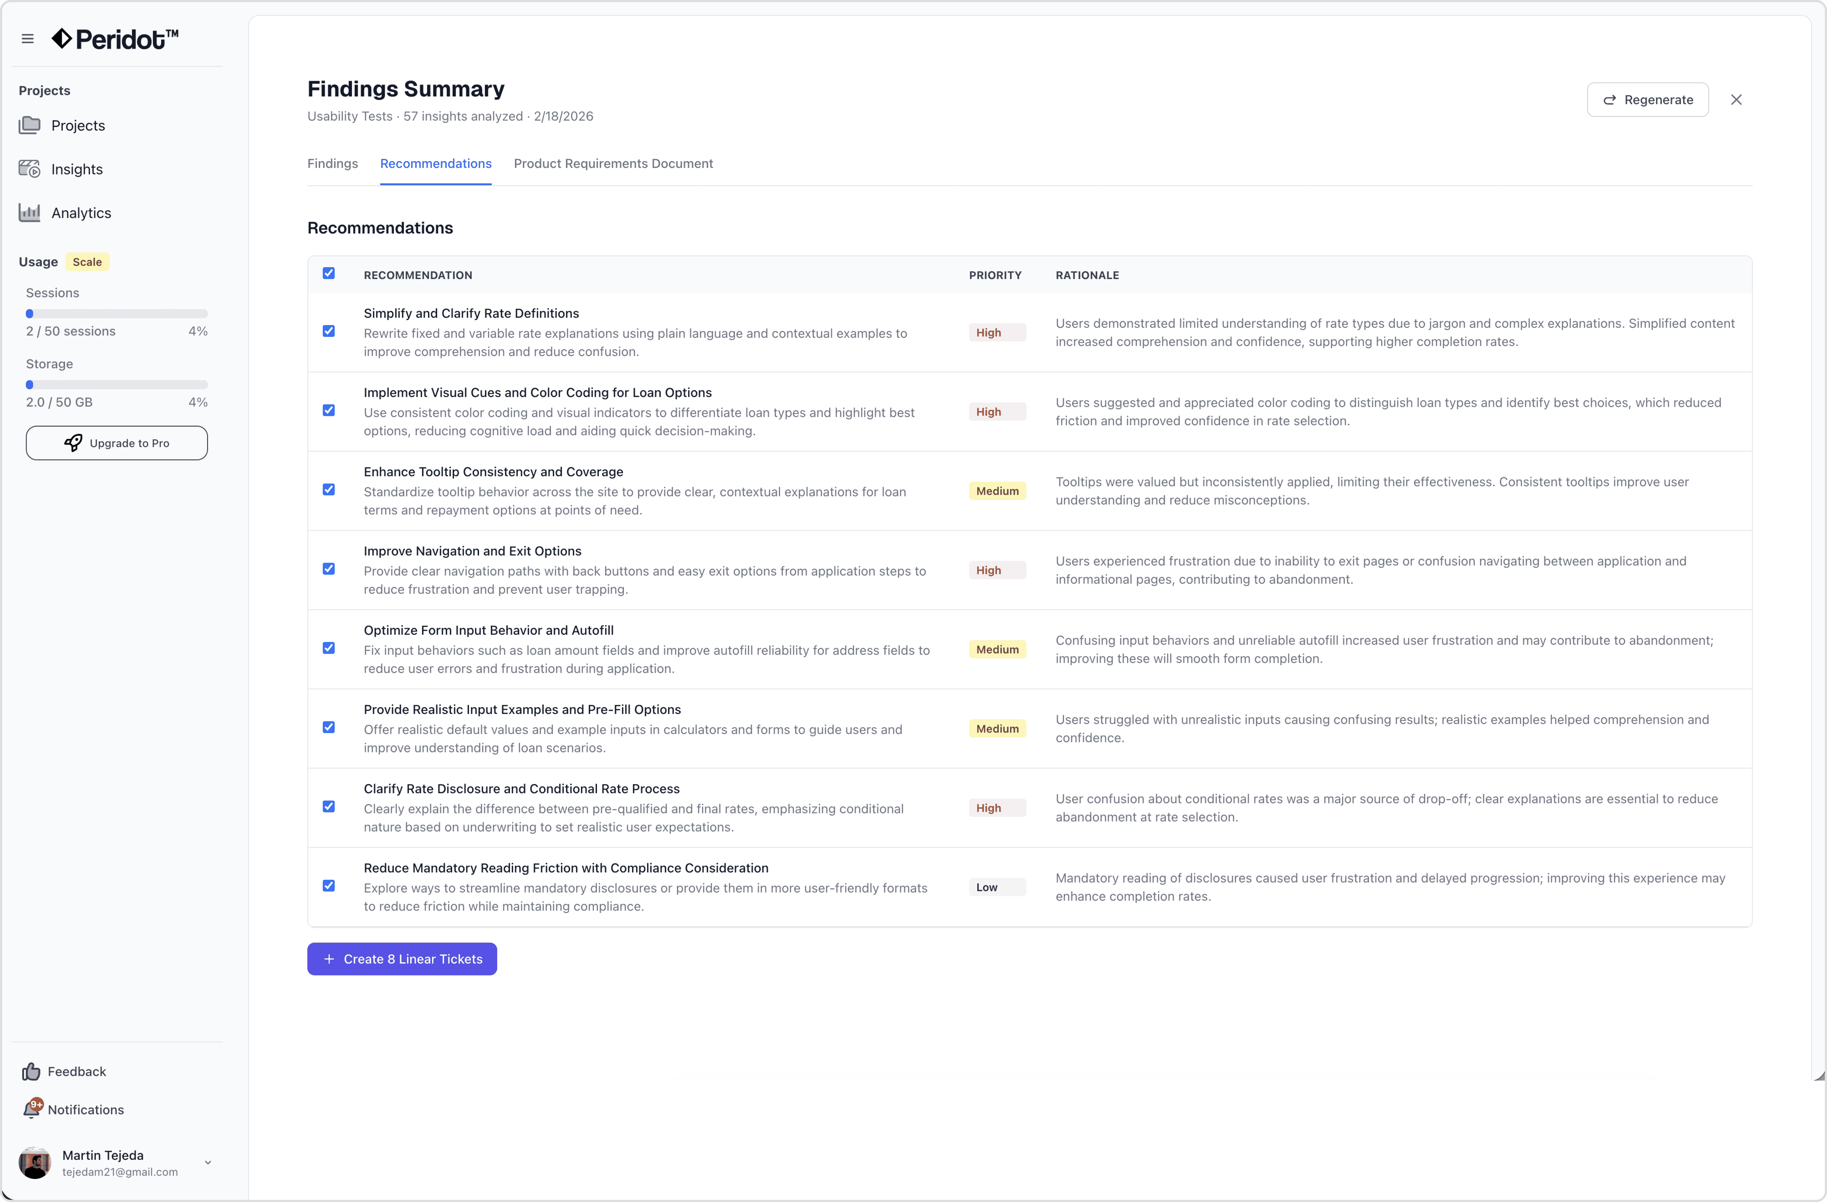Toggle the select-all recommendations checkbox
The image size is (1827, 1202).
[328, 274]
